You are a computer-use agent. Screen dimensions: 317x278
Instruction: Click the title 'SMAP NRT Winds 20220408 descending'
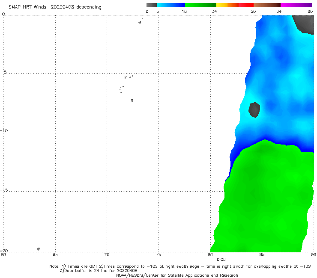55,7
